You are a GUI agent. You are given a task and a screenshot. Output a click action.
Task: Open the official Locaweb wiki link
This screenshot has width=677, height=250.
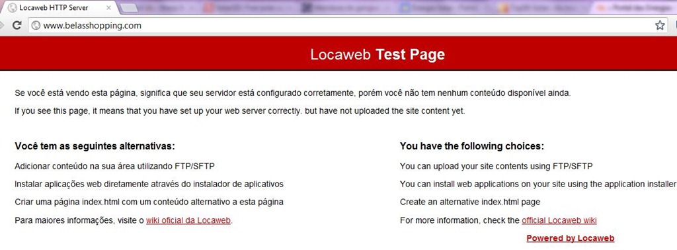559,220
